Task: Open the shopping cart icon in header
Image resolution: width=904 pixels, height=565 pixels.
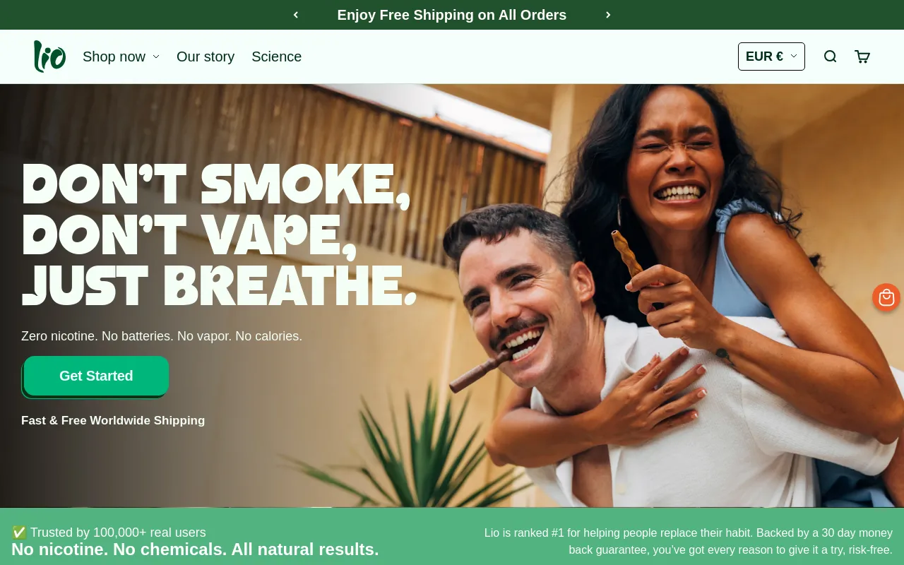Action: (x=862, y=56)
